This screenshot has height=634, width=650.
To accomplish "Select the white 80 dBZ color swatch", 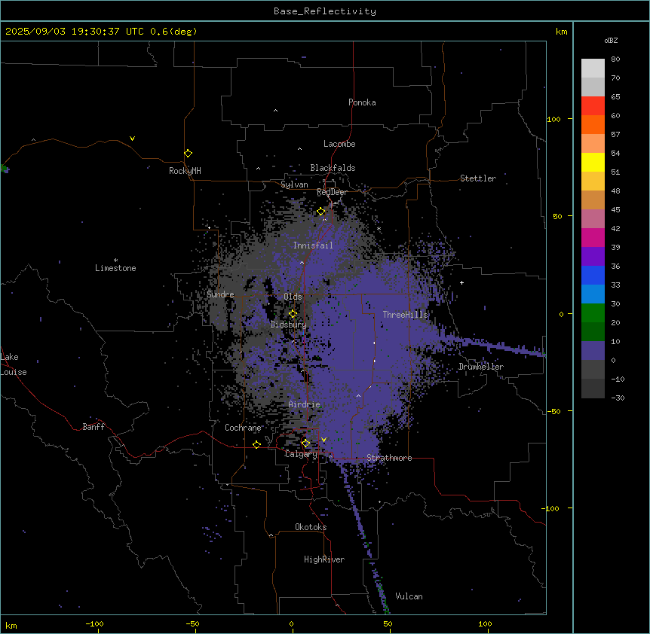I will coord(593,68).
